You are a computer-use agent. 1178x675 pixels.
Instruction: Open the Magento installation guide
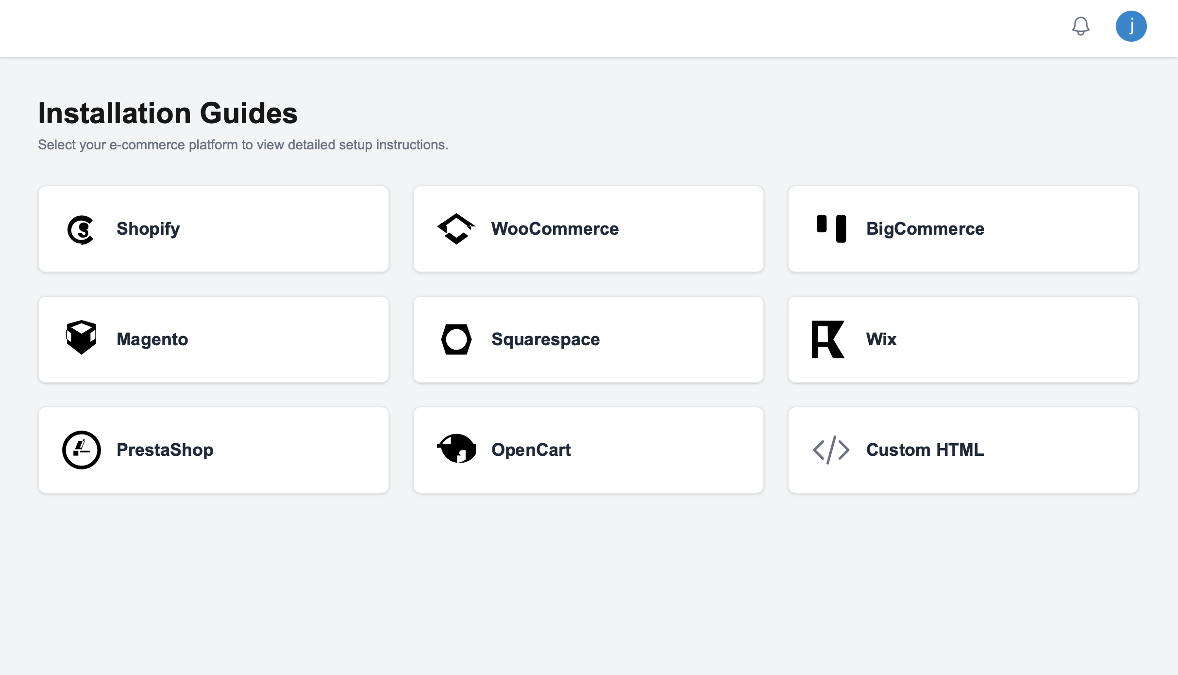pos(214,339)
